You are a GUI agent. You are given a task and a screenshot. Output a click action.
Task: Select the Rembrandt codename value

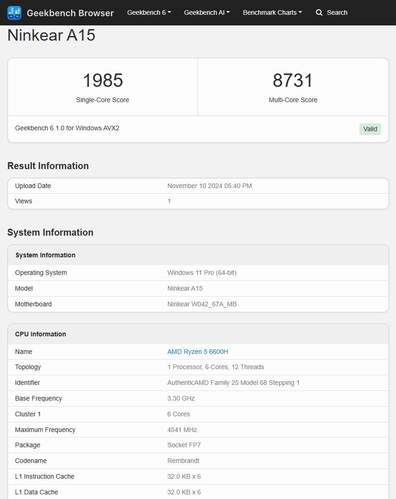pyautogui.click(x=183, y=461)
